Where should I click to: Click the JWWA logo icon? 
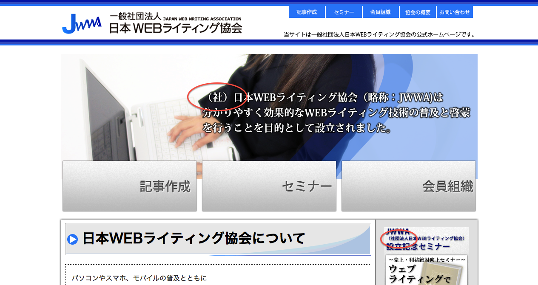(x=82, y=24)
